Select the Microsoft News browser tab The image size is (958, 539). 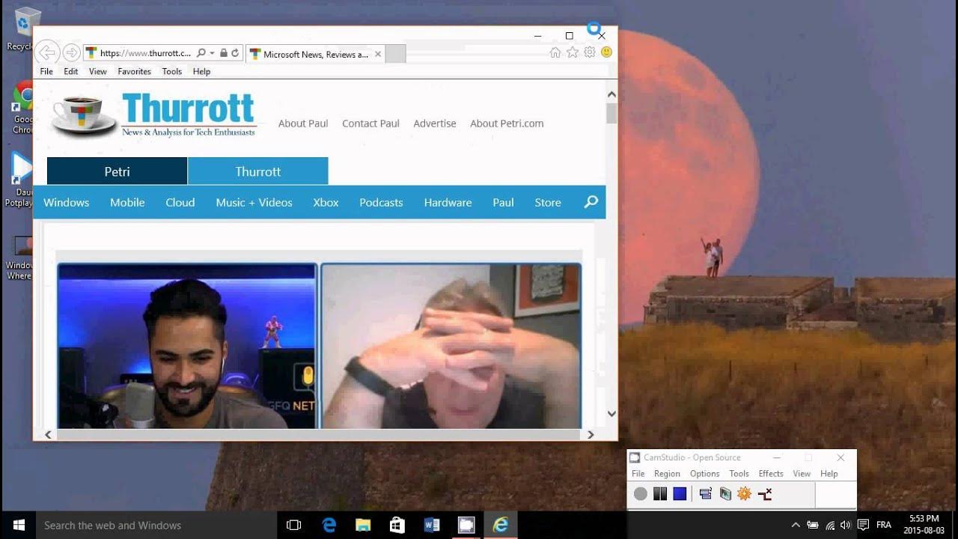point(315,54)
